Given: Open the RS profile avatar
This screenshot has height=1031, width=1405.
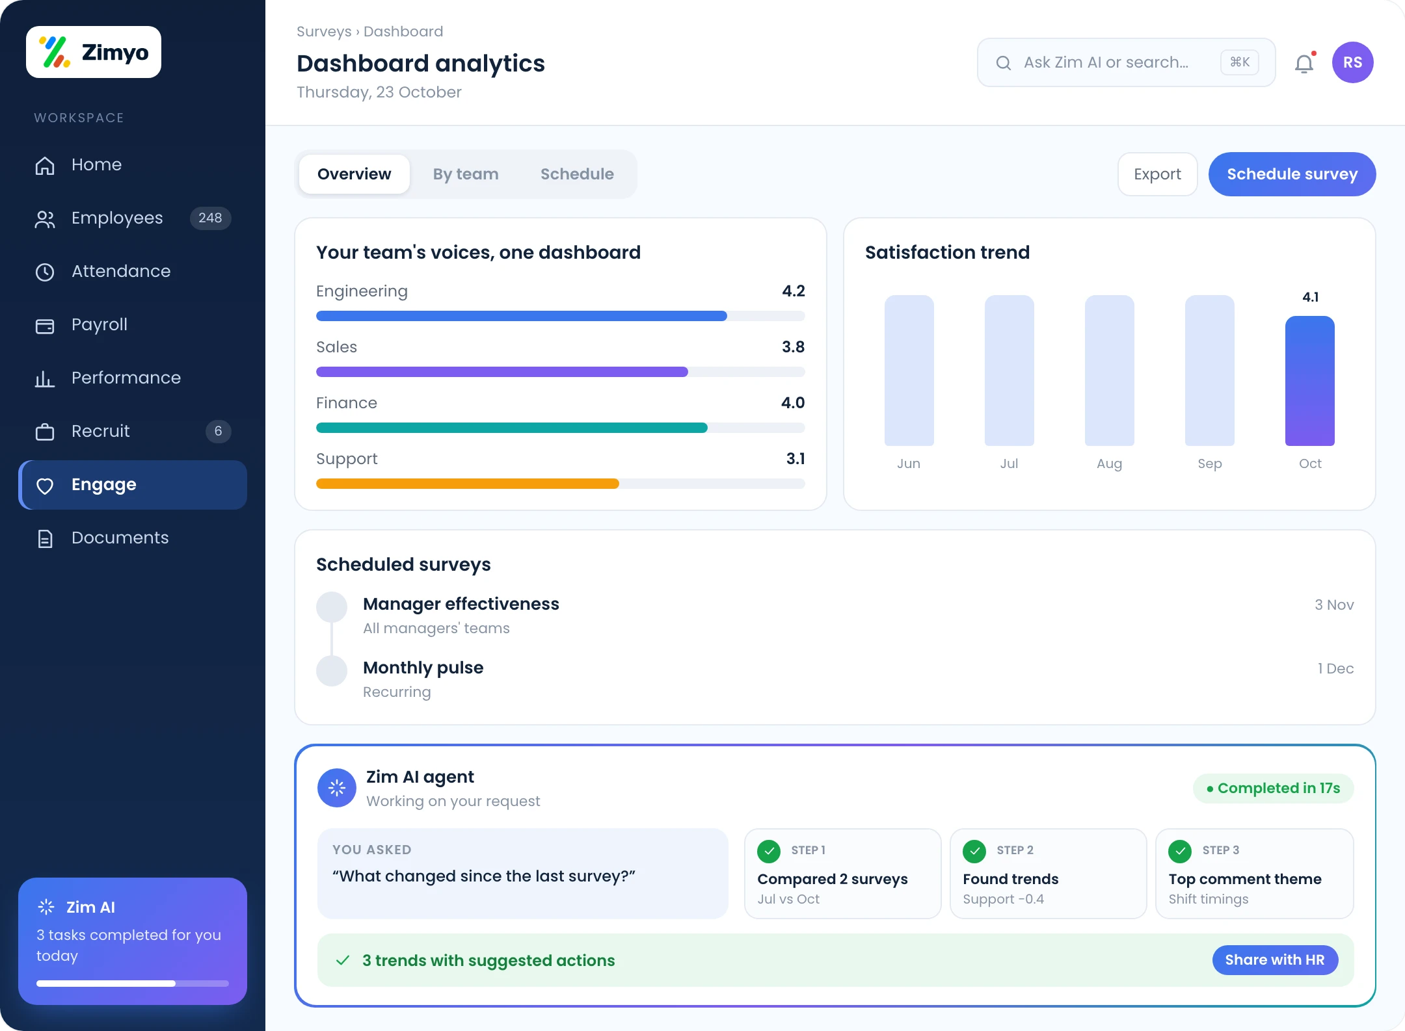Looking at the screenshot, I should pyautogui.click(x=1353, y=62).
